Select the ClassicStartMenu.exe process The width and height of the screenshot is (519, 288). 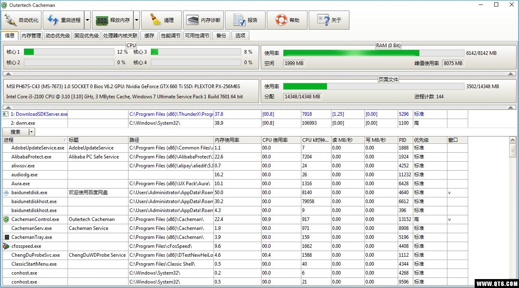click(x=235, y=264)
